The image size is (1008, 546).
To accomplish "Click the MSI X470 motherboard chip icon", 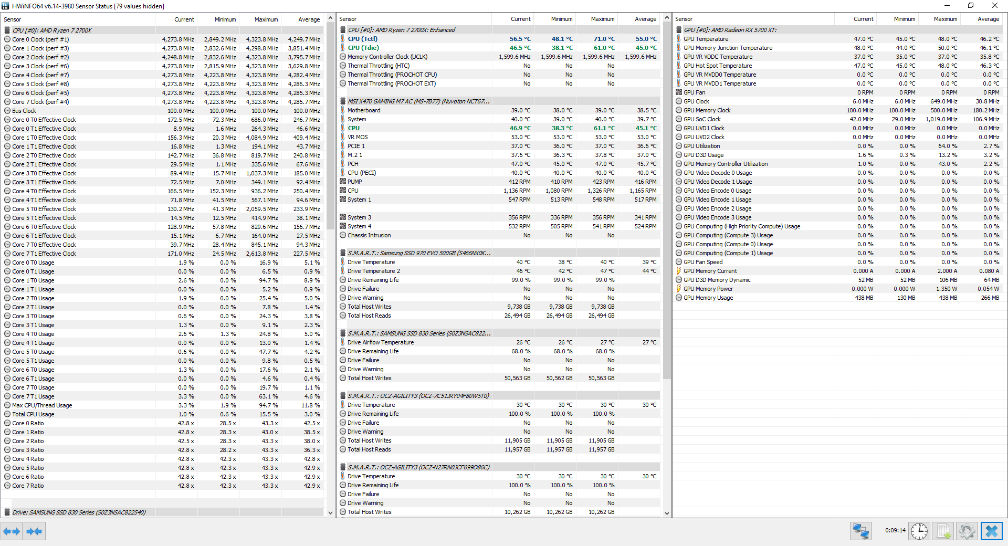I will (x=343, y=101).
